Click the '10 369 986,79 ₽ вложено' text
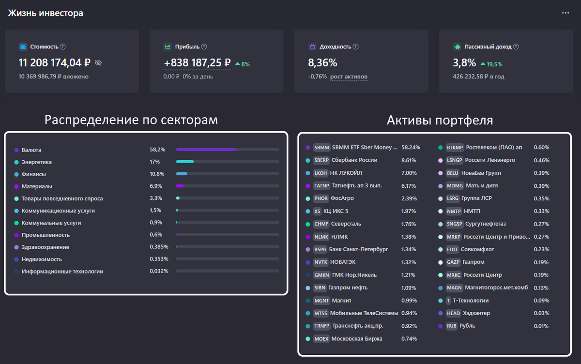The height and width of the screenshot is (364, 581). [53, 76]
